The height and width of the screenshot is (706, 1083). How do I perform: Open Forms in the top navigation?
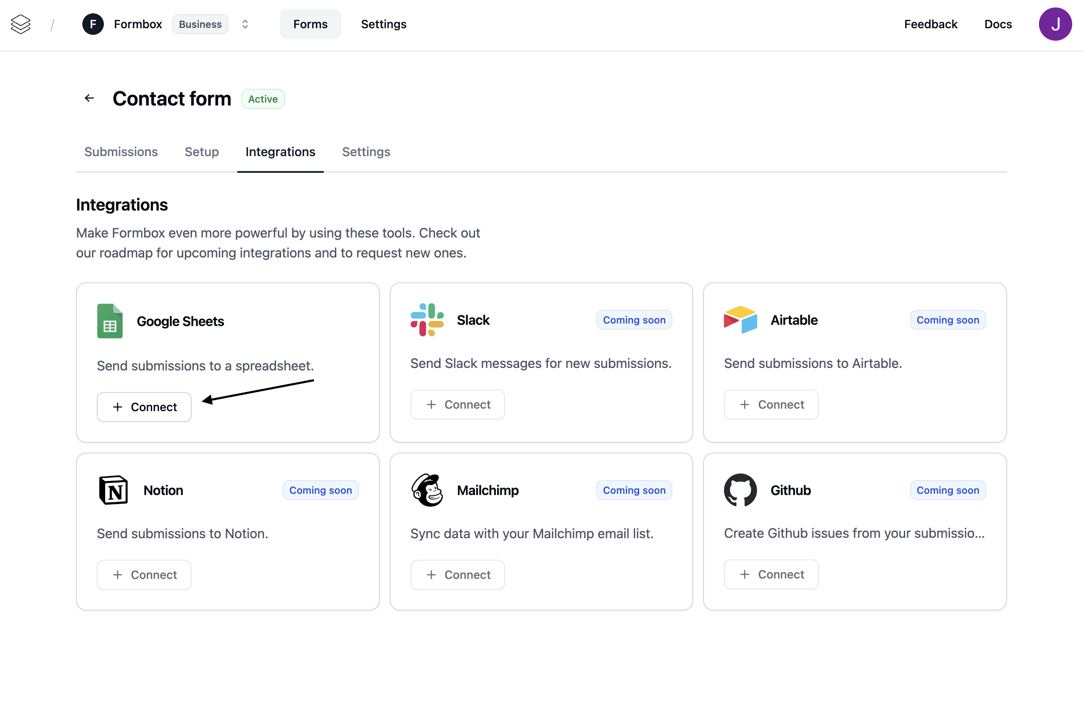pos(310,24)
